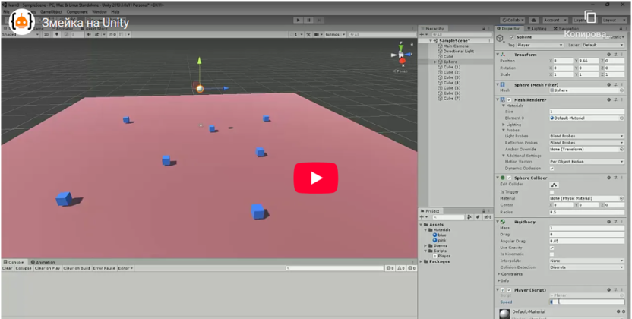Click the Edit Collider button

(555, 185)
